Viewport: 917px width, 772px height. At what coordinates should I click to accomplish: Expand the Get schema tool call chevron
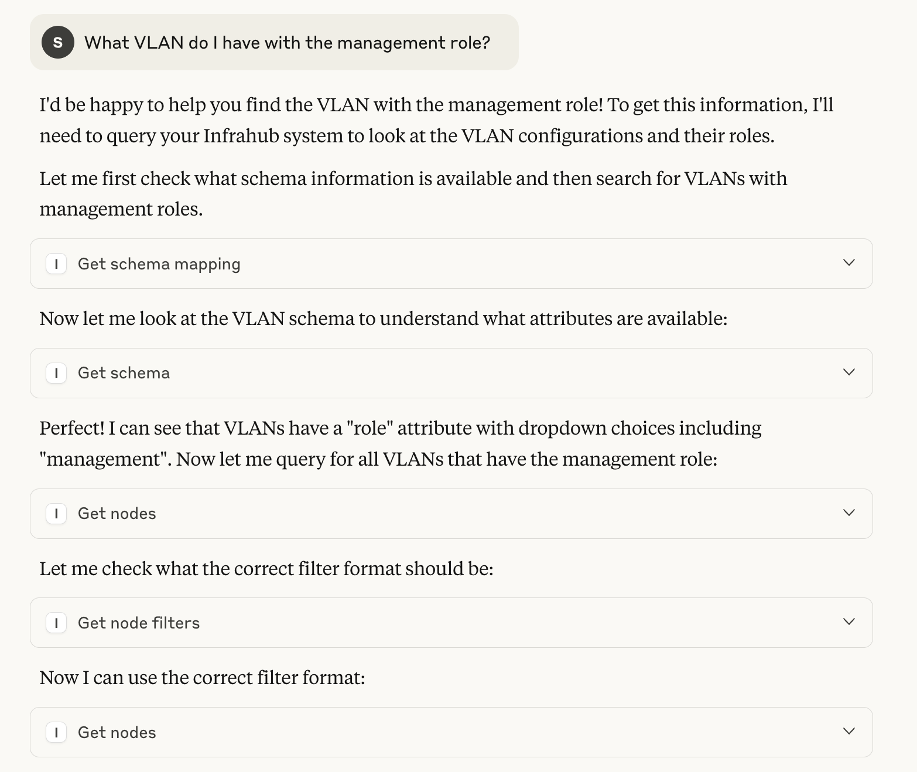(849, 372)
